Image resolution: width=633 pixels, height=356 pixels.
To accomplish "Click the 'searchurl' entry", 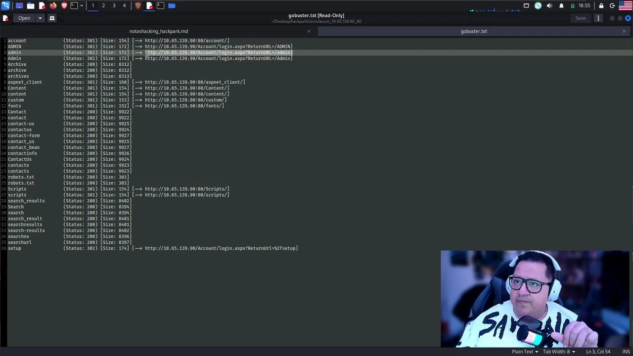I will (x=20, y=242).
